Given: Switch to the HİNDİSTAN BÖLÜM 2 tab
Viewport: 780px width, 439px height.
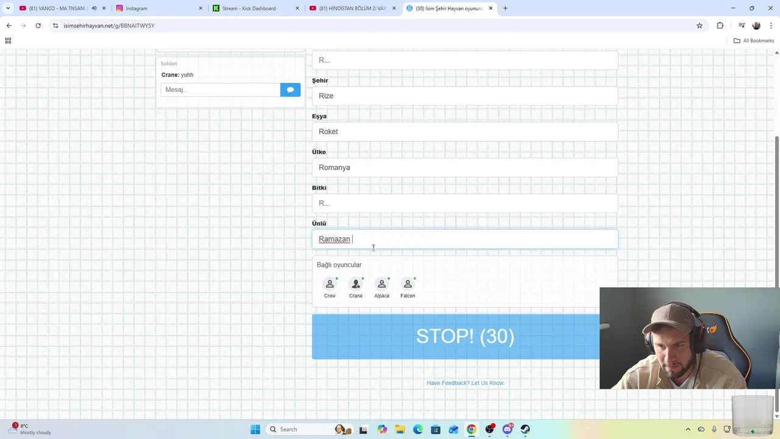Looking at the screenshot, I should [352, 9].
